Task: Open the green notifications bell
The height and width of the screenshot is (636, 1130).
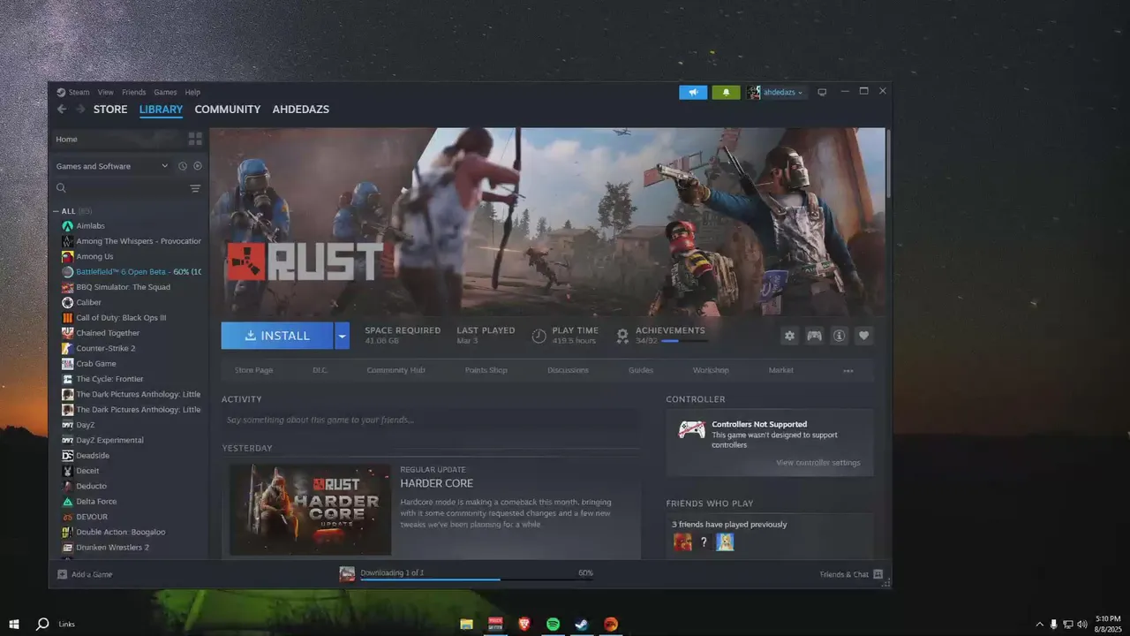Action: [726, 92]
